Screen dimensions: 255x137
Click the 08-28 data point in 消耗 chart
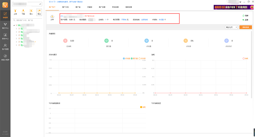click(x=155, y=93)
